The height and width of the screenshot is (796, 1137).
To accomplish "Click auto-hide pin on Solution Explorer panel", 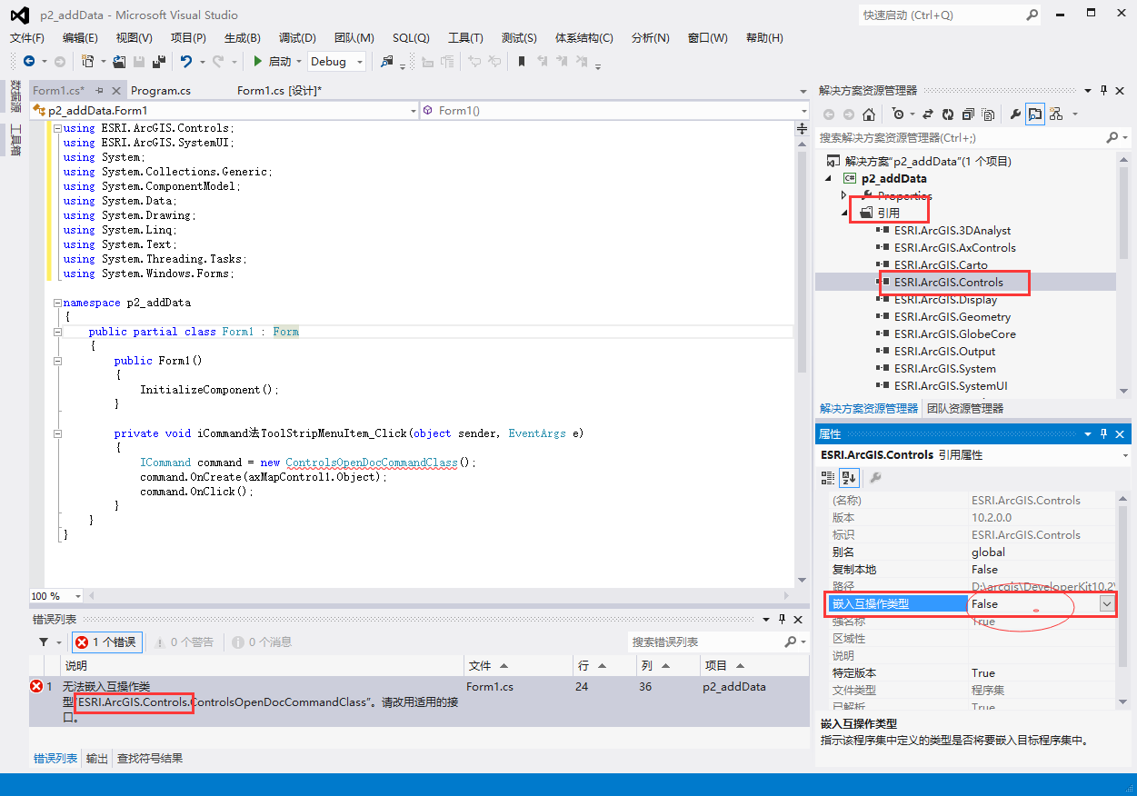I will pos(1104,90).
